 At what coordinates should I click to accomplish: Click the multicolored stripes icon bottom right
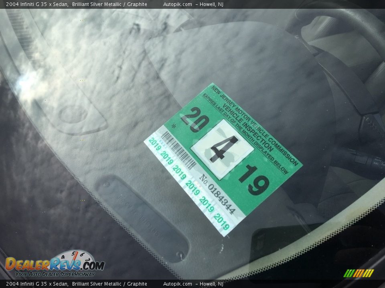coord(359,273)
